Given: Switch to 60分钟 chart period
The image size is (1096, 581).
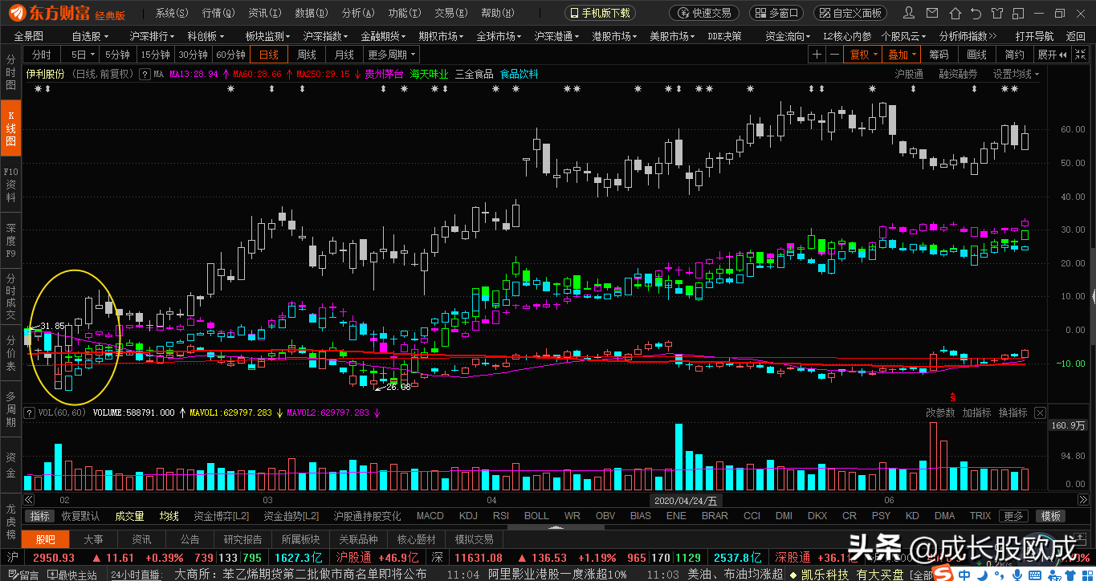Looking at the screenshot, I should pyautogui.click(x=230, y=55).
